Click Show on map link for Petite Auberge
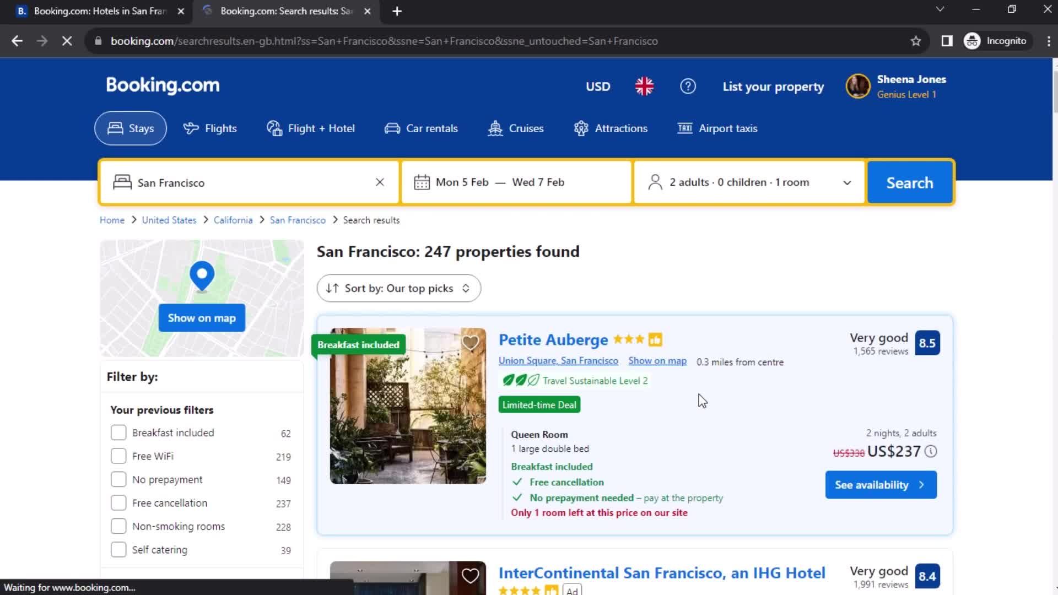The width and height of the screenshot is (1058, 595). click(657, 361)
